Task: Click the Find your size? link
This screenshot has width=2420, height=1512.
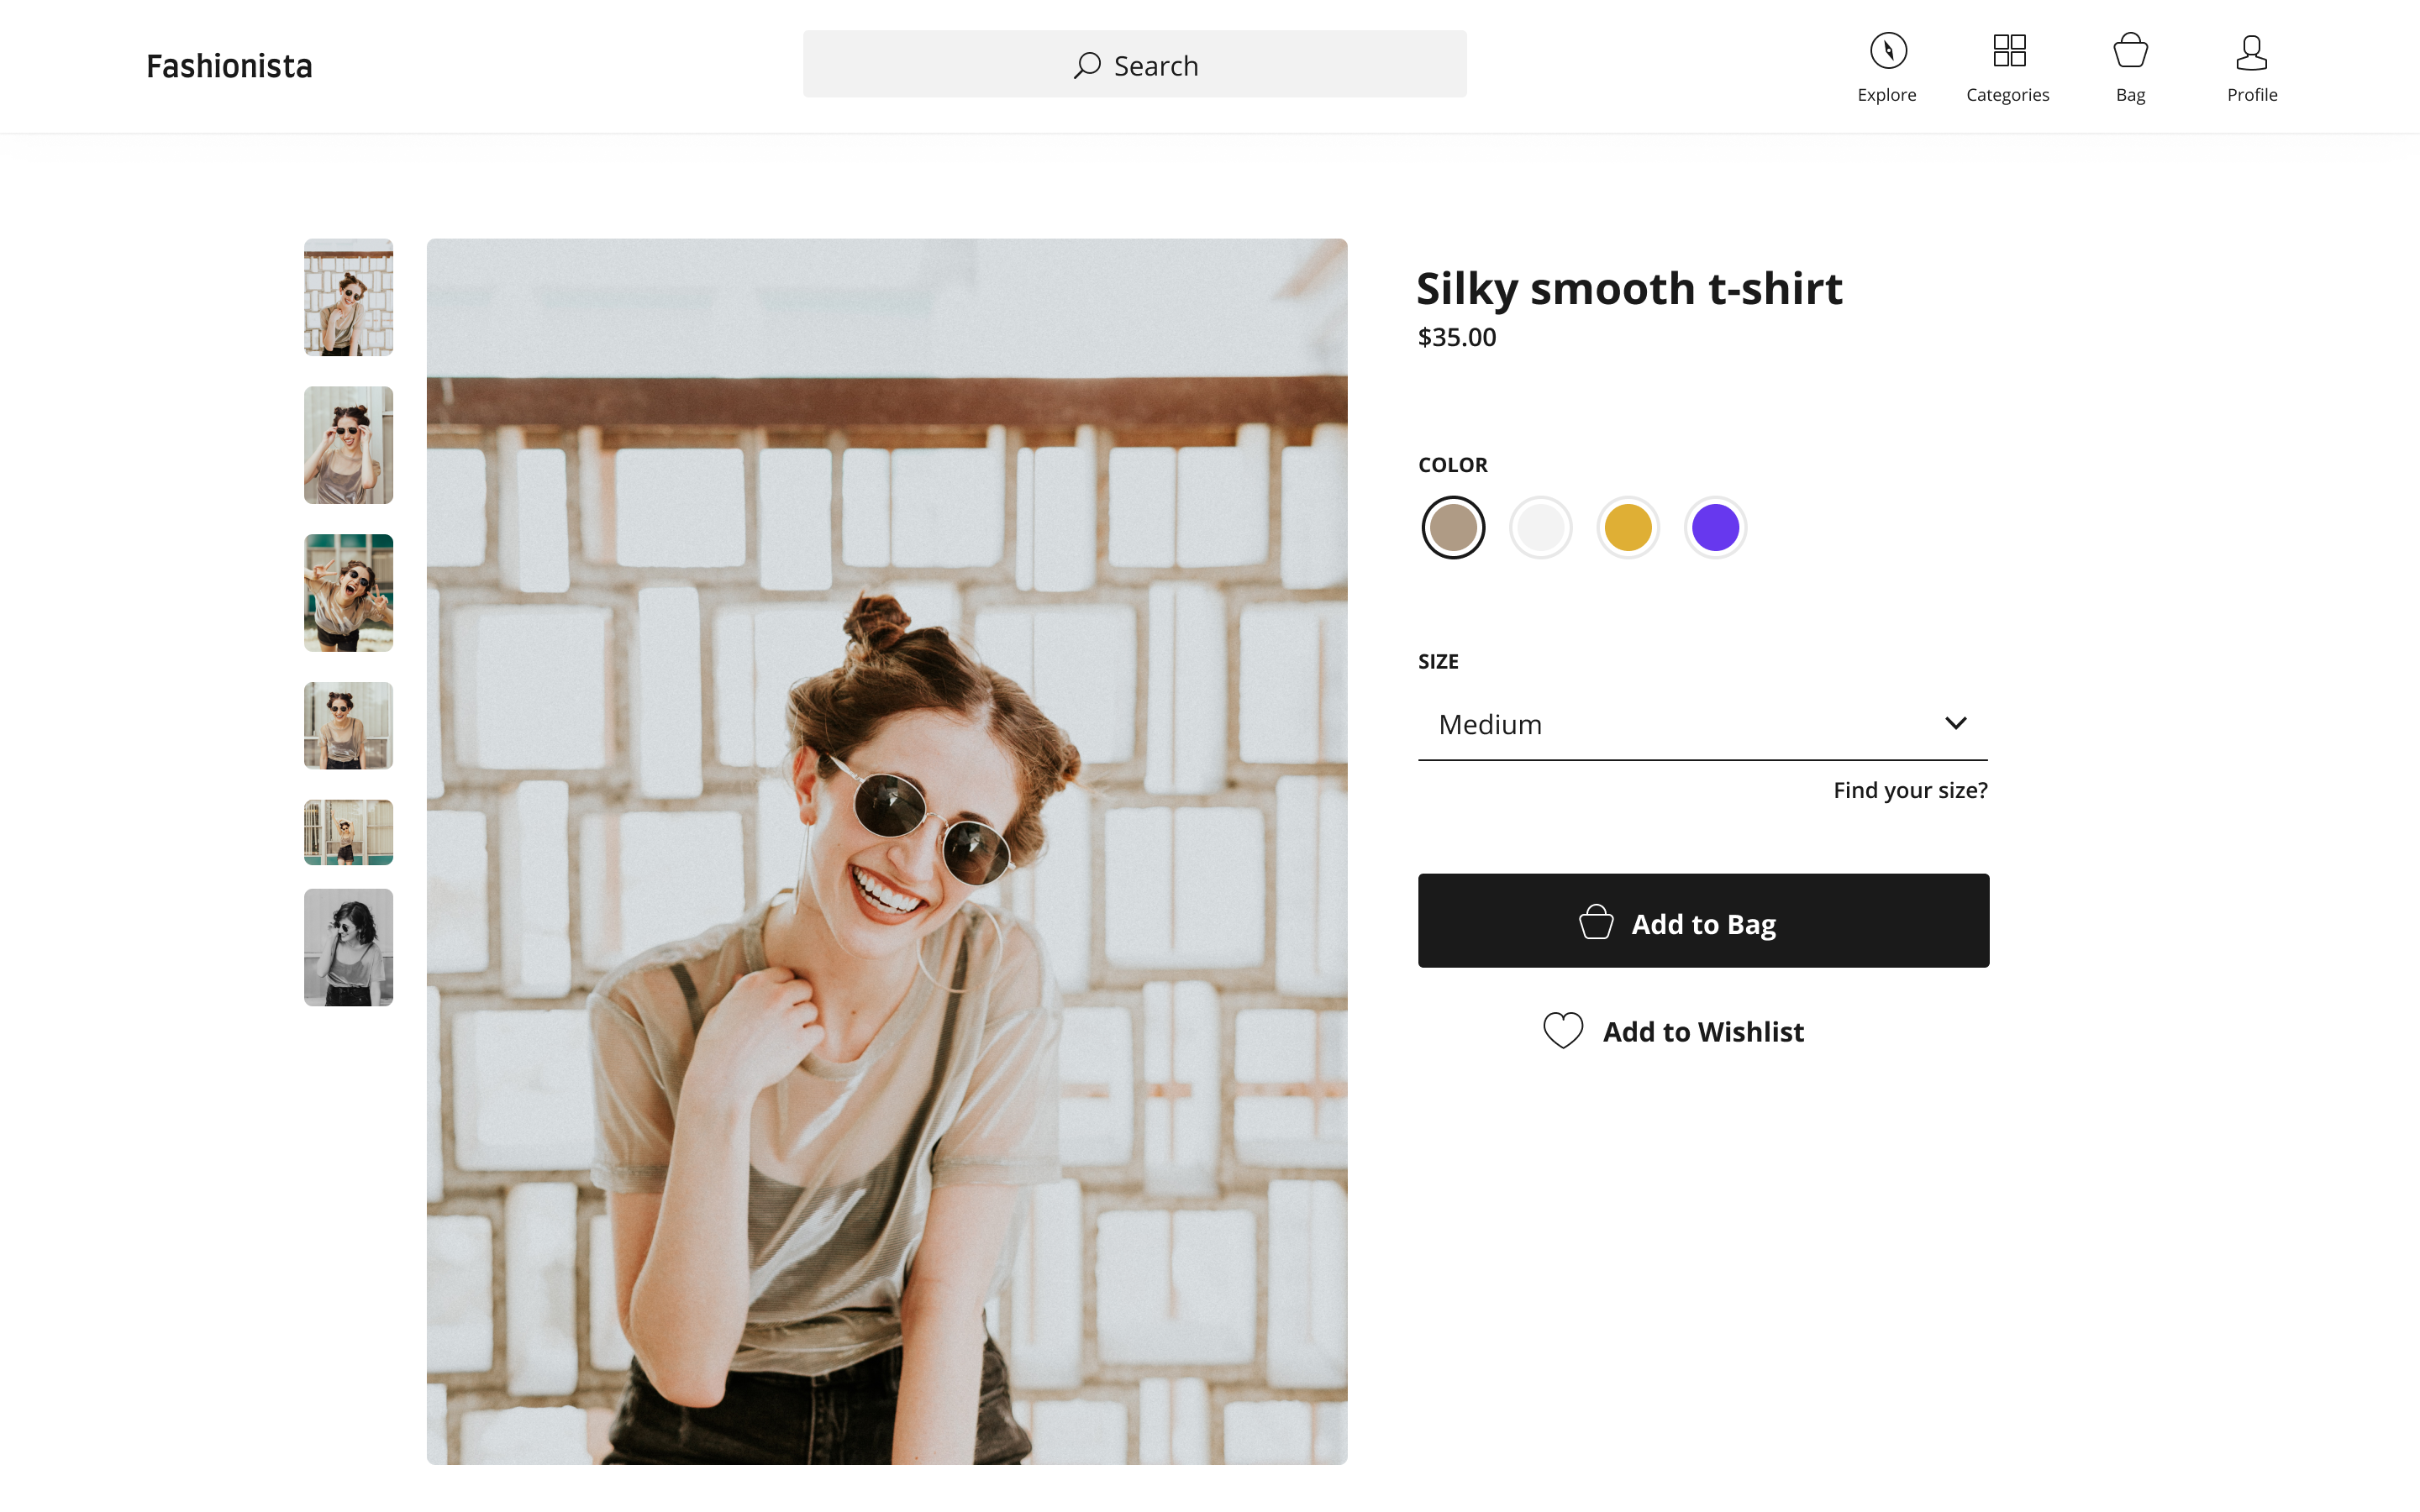Action: tap(1909, 790)
